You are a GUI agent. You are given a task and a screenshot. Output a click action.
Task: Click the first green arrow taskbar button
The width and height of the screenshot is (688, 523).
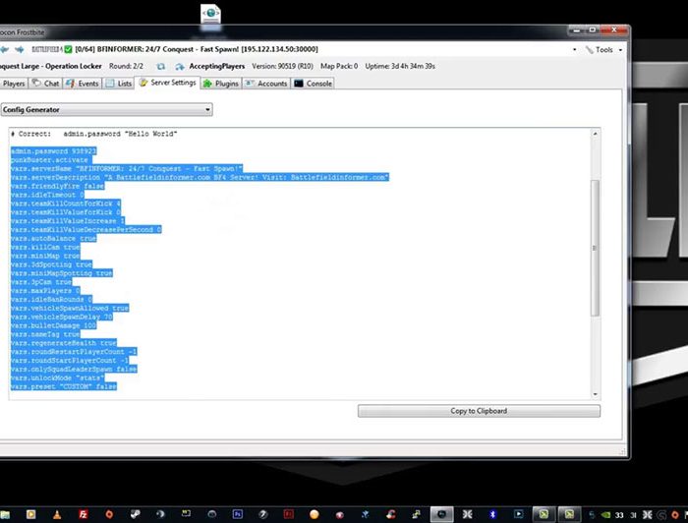point(544,514)
